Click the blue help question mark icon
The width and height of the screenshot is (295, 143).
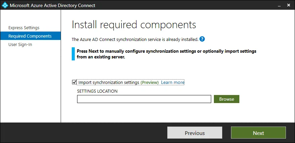coord(202,39)
